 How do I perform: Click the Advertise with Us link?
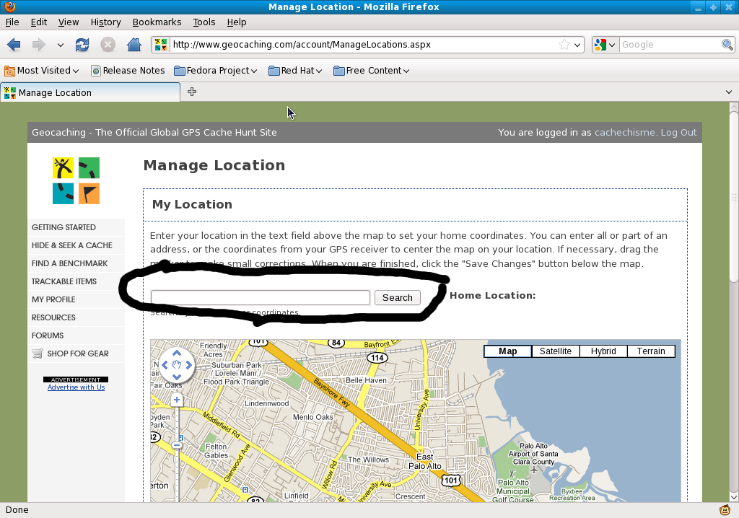(x=76, y=387)
